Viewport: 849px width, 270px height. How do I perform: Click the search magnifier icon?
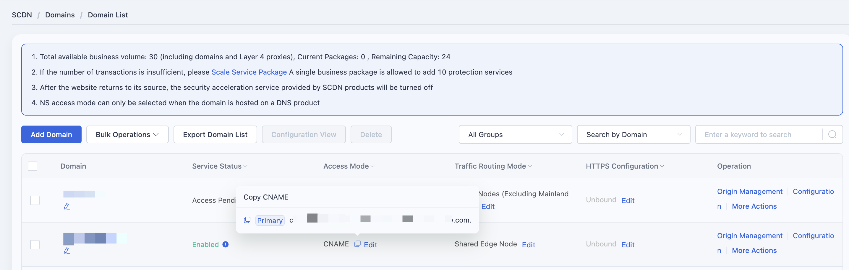[832, 134]
